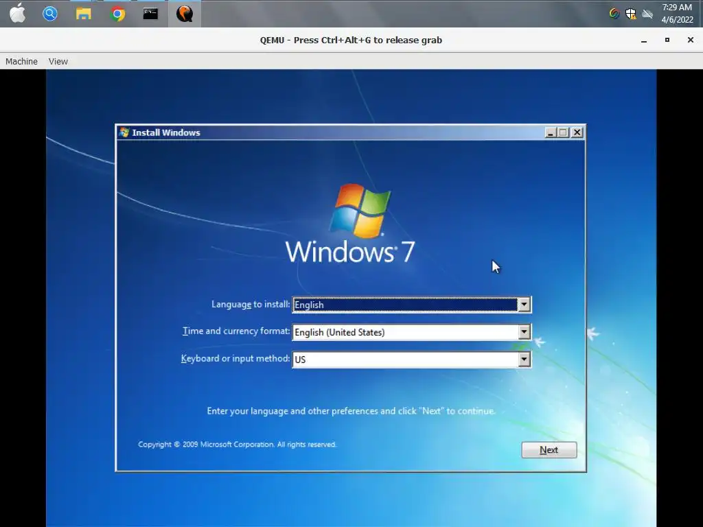Click the QEMU window title text

coord(351,40)
